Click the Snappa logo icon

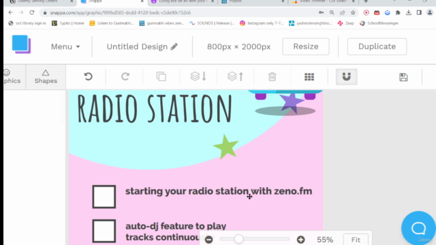point(21,44)
